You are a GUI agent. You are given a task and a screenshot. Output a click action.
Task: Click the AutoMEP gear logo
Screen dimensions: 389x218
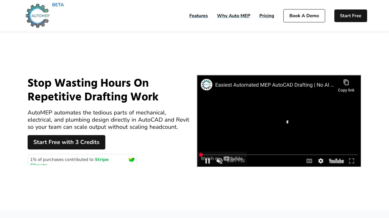38,16
